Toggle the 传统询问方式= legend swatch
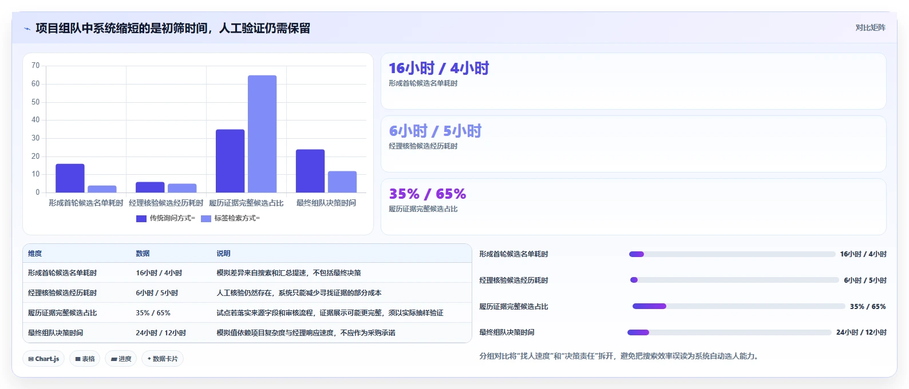 (x=141, y=219)
